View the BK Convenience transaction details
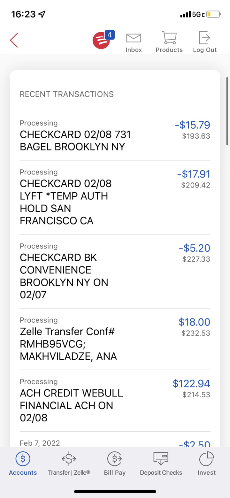 pos(64,276)
